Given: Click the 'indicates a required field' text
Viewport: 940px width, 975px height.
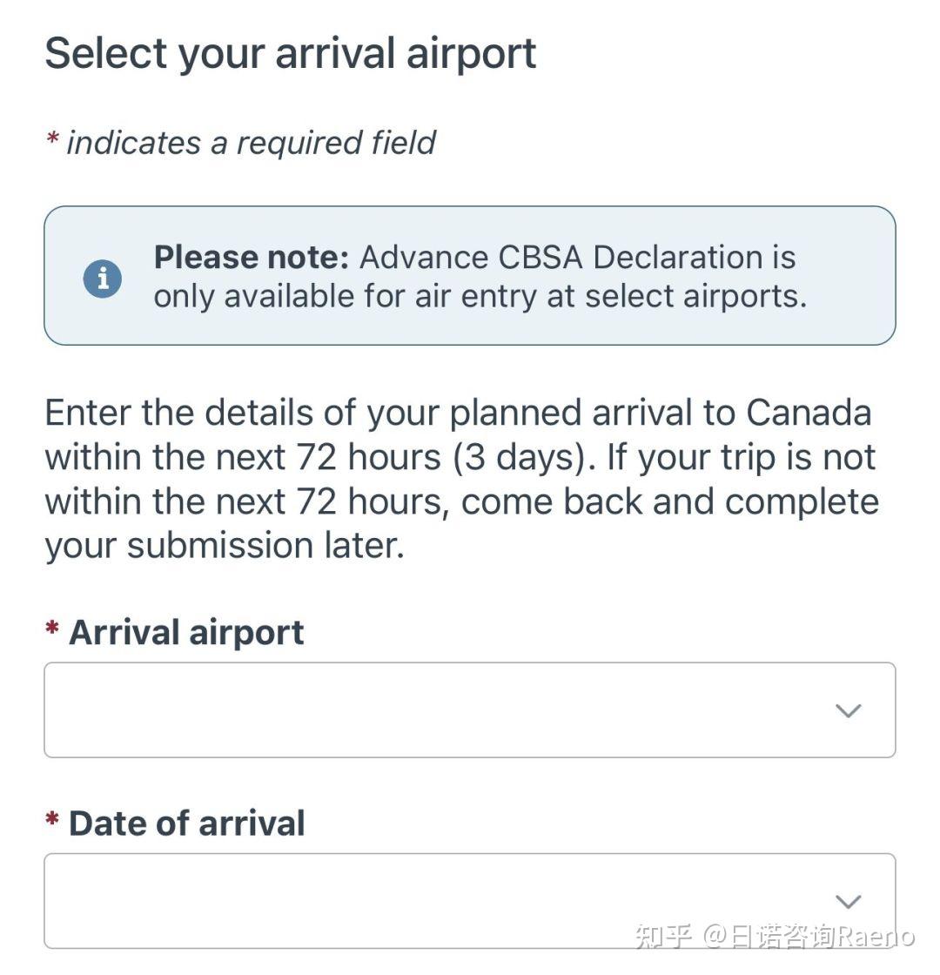Looking at the screenshot, I should 251,143.
